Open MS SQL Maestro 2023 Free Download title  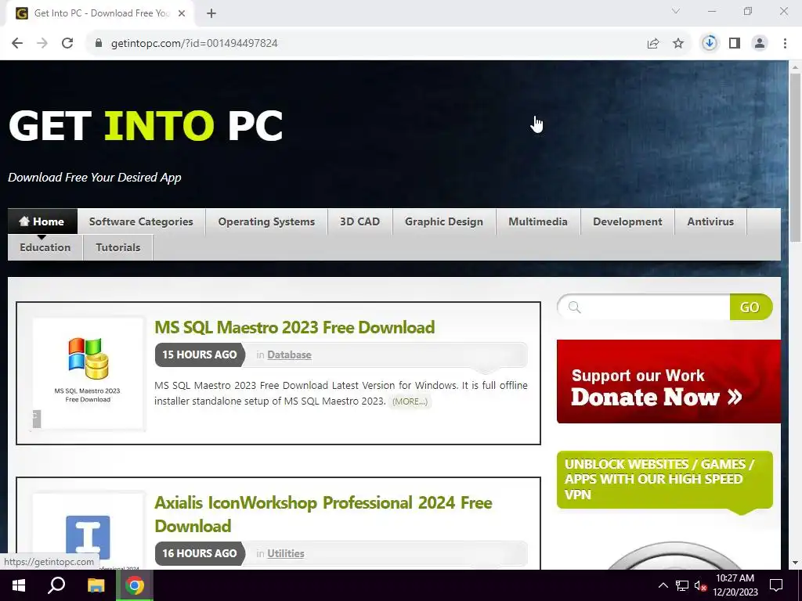(x=294, y=327)
